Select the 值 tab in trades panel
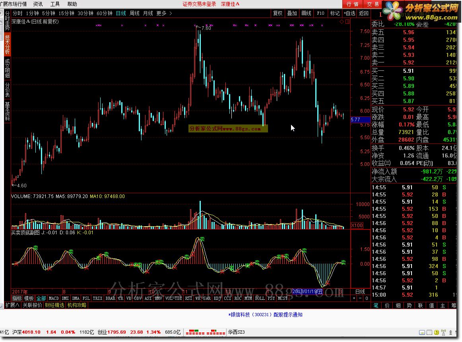Screen dimensions: 462x342 (x=431, y=305)
